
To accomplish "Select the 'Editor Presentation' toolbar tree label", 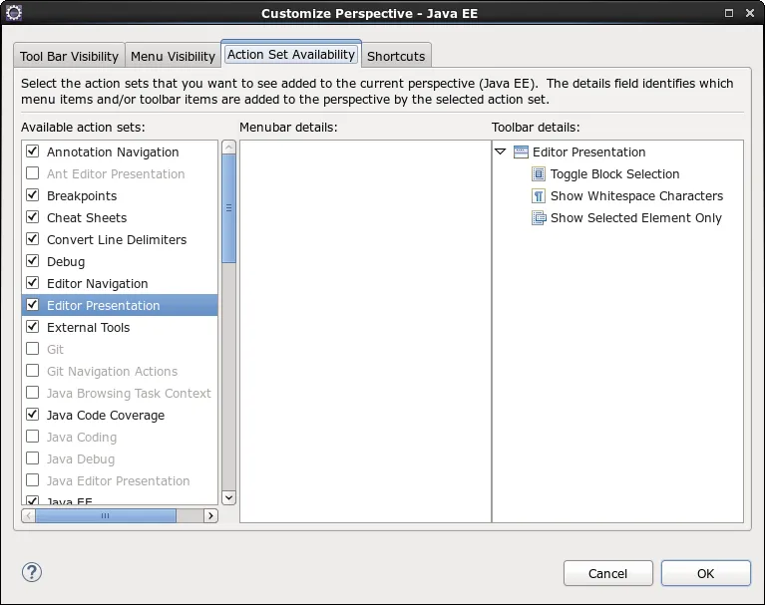I will 588,152.
